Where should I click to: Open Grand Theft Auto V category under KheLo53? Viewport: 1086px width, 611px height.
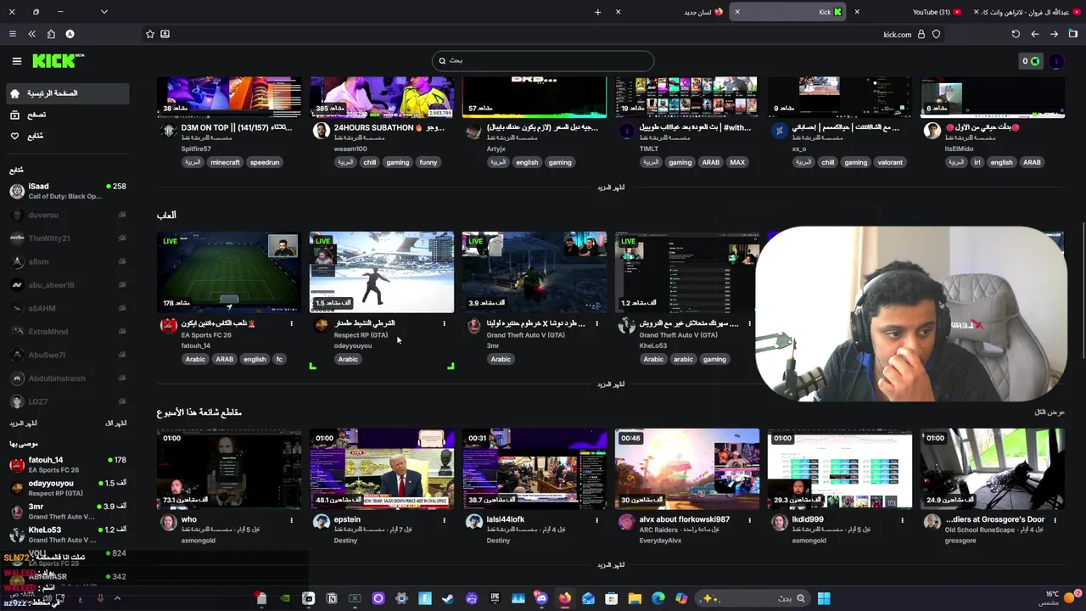coord(679,335)
